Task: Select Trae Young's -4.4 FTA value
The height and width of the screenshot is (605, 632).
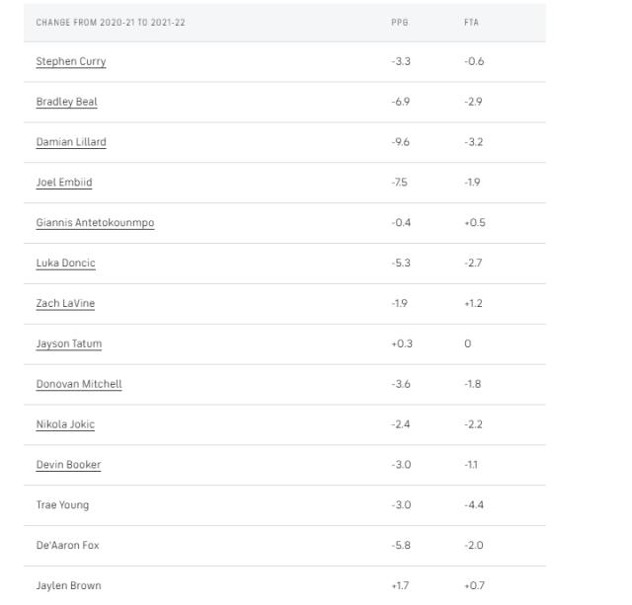Action: (474, 505)
